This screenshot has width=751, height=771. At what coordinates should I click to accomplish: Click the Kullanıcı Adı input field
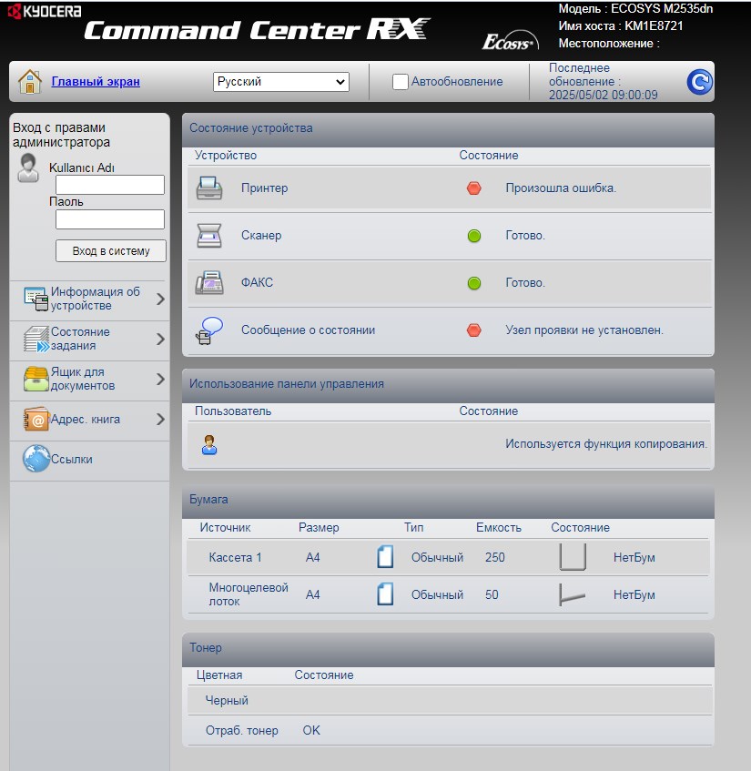click(109, 185)
